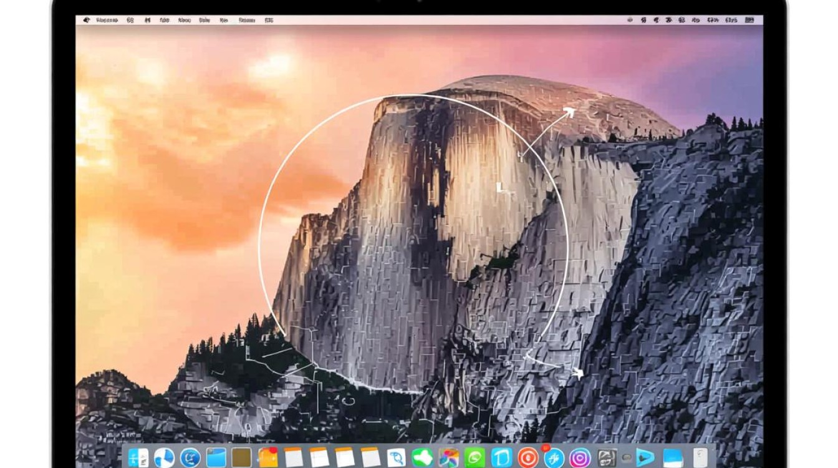Launch the white dock icon with blue swirl
This screenshot has height=468, width=838.
point(397,457)
